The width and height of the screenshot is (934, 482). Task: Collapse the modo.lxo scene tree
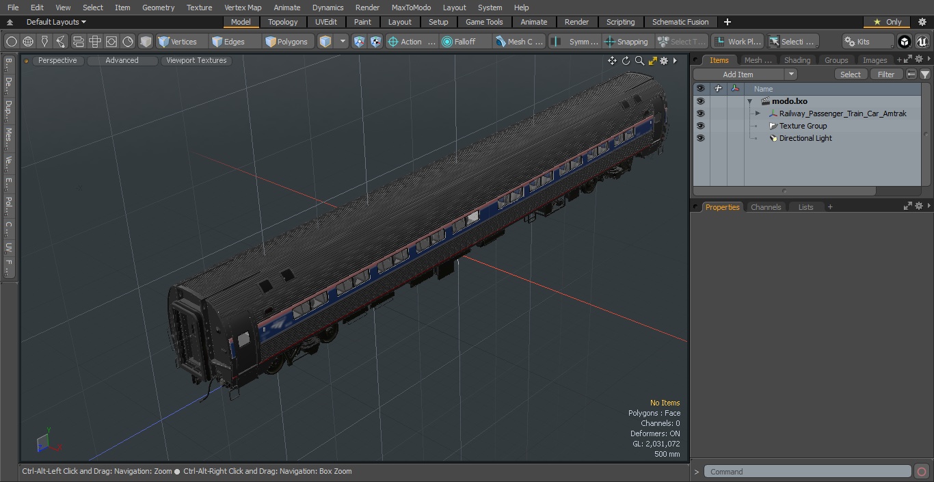click(x=750, y=101)
